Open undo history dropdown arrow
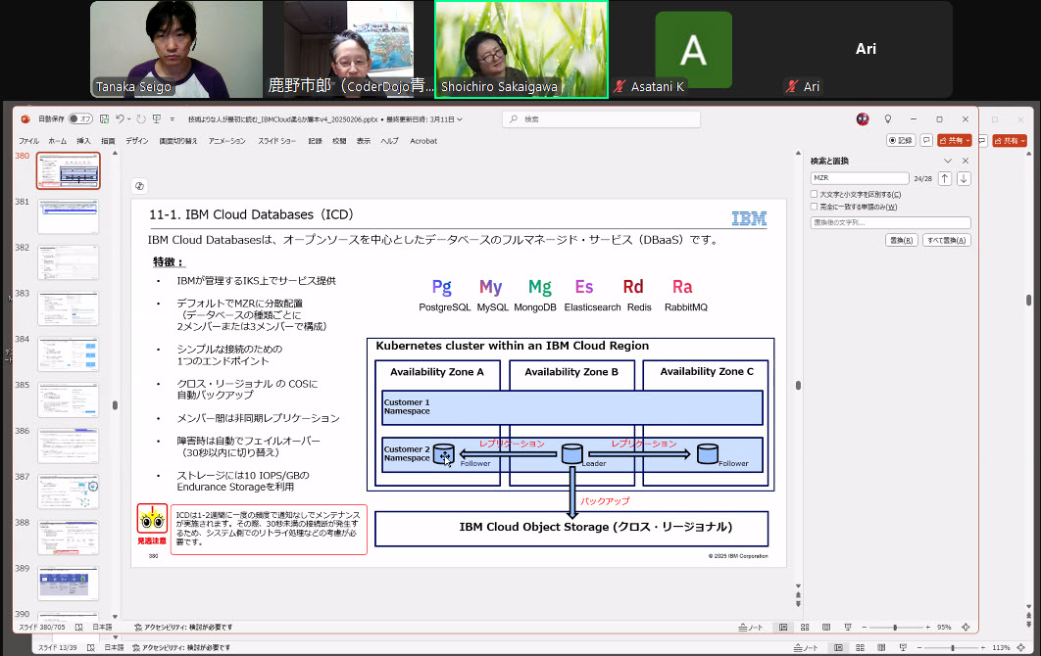Screen dimensions: 1041x656 [128, 119]
